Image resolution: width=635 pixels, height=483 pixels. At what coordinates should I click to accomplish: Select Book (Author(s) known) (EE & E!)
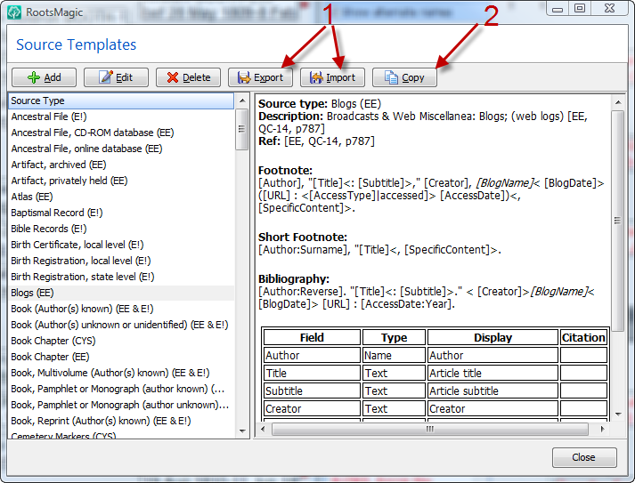(121, 309)
